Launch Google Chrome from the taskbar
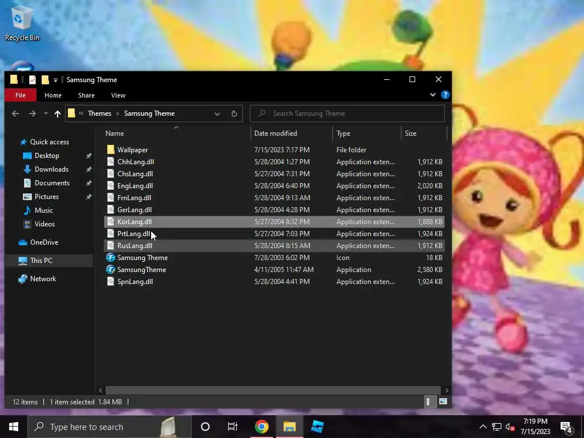 point(262,427)
